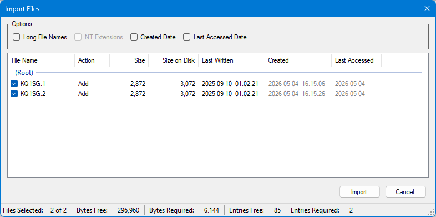Click the Entries Required 2 status

322,210
